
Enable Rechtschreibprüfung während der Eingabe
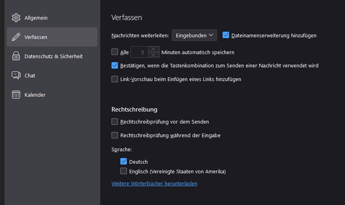115,135
